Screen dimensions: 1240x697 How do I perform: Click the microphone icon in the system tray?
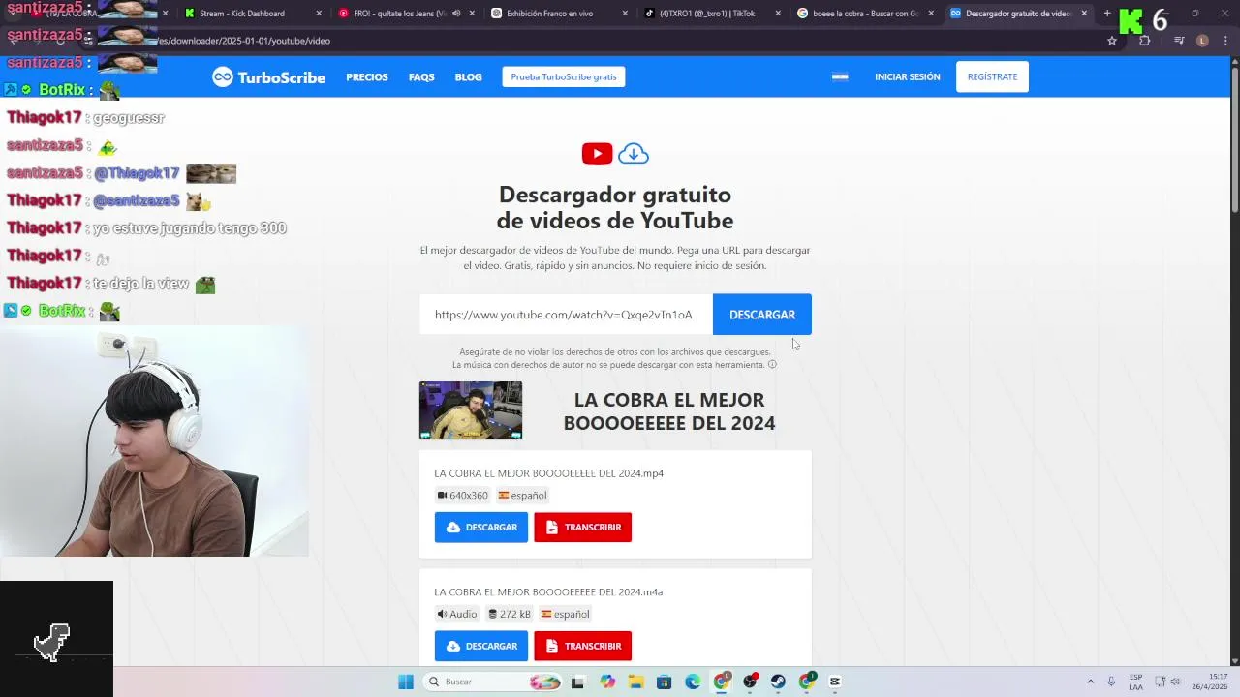tap(1111, 682)
